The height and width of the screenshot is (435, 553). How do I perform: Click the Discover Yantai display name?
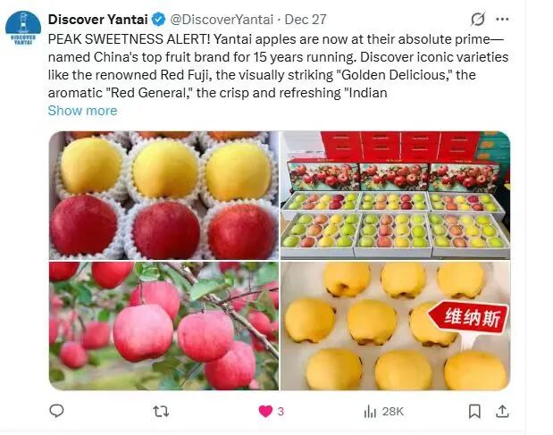(x=97, y=20)
